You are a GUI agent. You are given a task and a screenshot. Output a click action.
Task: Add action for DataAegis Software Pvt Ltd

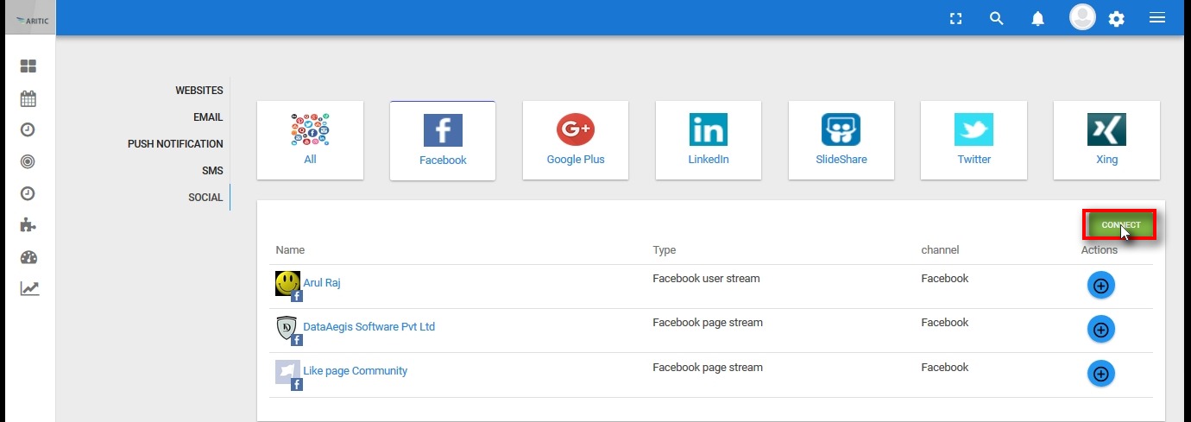tap(1100, 330)
